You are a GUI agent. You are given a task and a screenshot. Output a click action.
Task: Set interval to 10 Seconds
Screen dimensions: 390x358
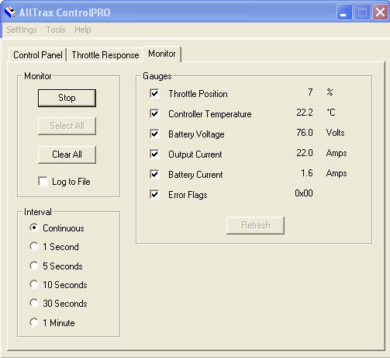point(34,284)
